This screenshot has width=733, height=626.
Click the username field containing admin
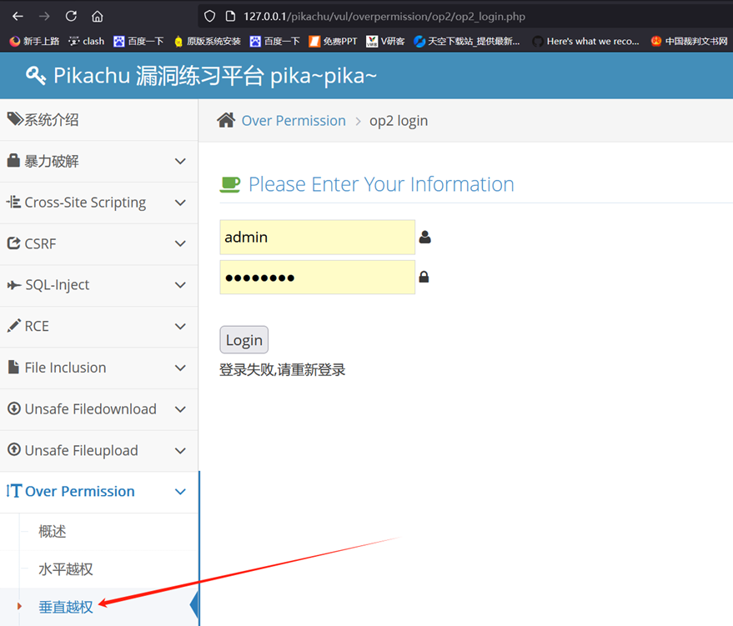coord(318,237)
